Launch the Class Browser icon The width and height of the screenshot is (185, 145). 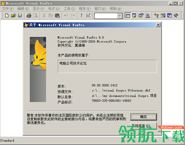tap(156, 16)
